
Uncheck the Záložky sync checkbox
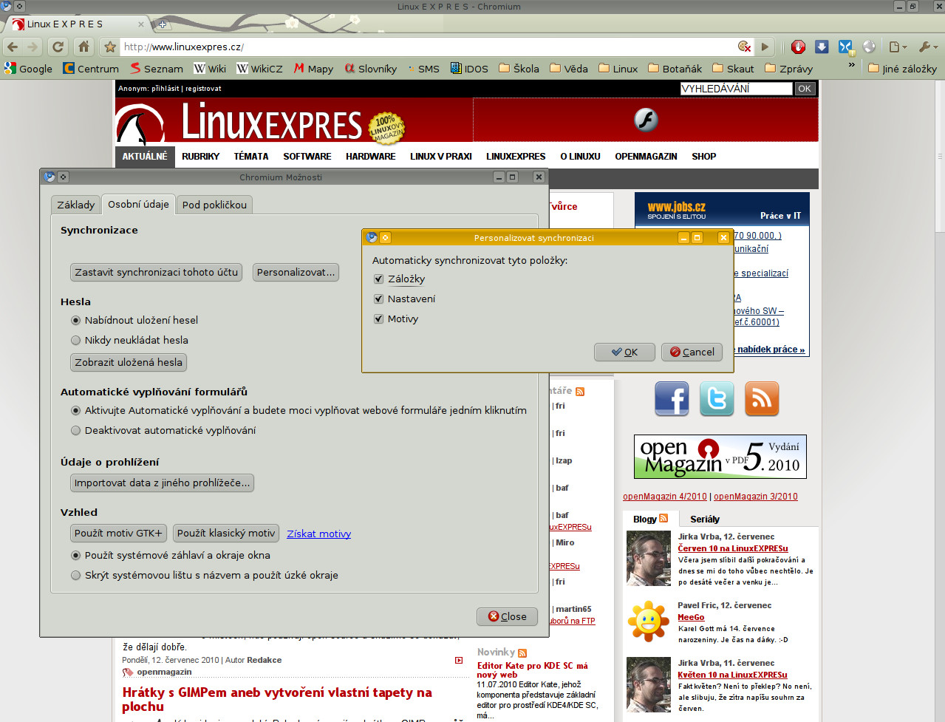[x=379, y=279]
